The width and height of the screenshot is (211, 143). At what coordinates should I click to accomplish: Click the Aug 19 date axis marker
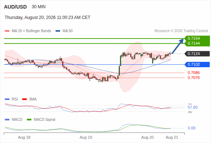pos(86,137)
